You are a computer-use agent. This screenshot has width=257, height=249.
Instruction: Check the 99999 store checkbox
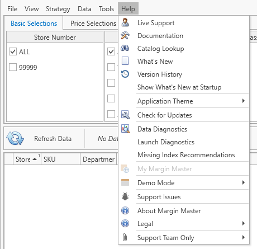[x=13, y=67]
